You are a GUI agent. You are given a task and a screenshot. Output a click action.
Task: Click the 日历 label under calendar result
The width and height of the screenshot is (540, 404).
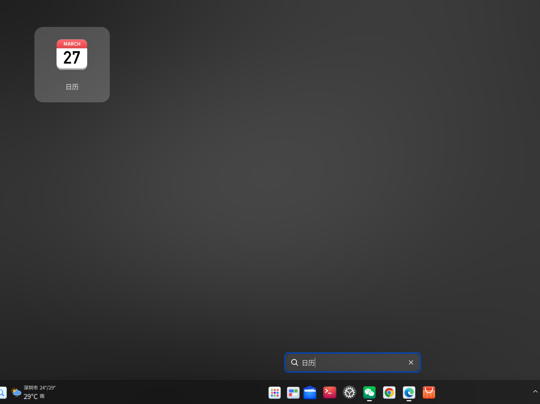72,87
